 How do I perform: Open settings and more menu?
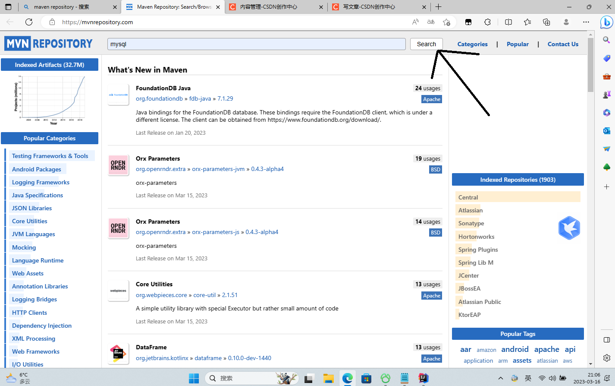coord(586,22)
